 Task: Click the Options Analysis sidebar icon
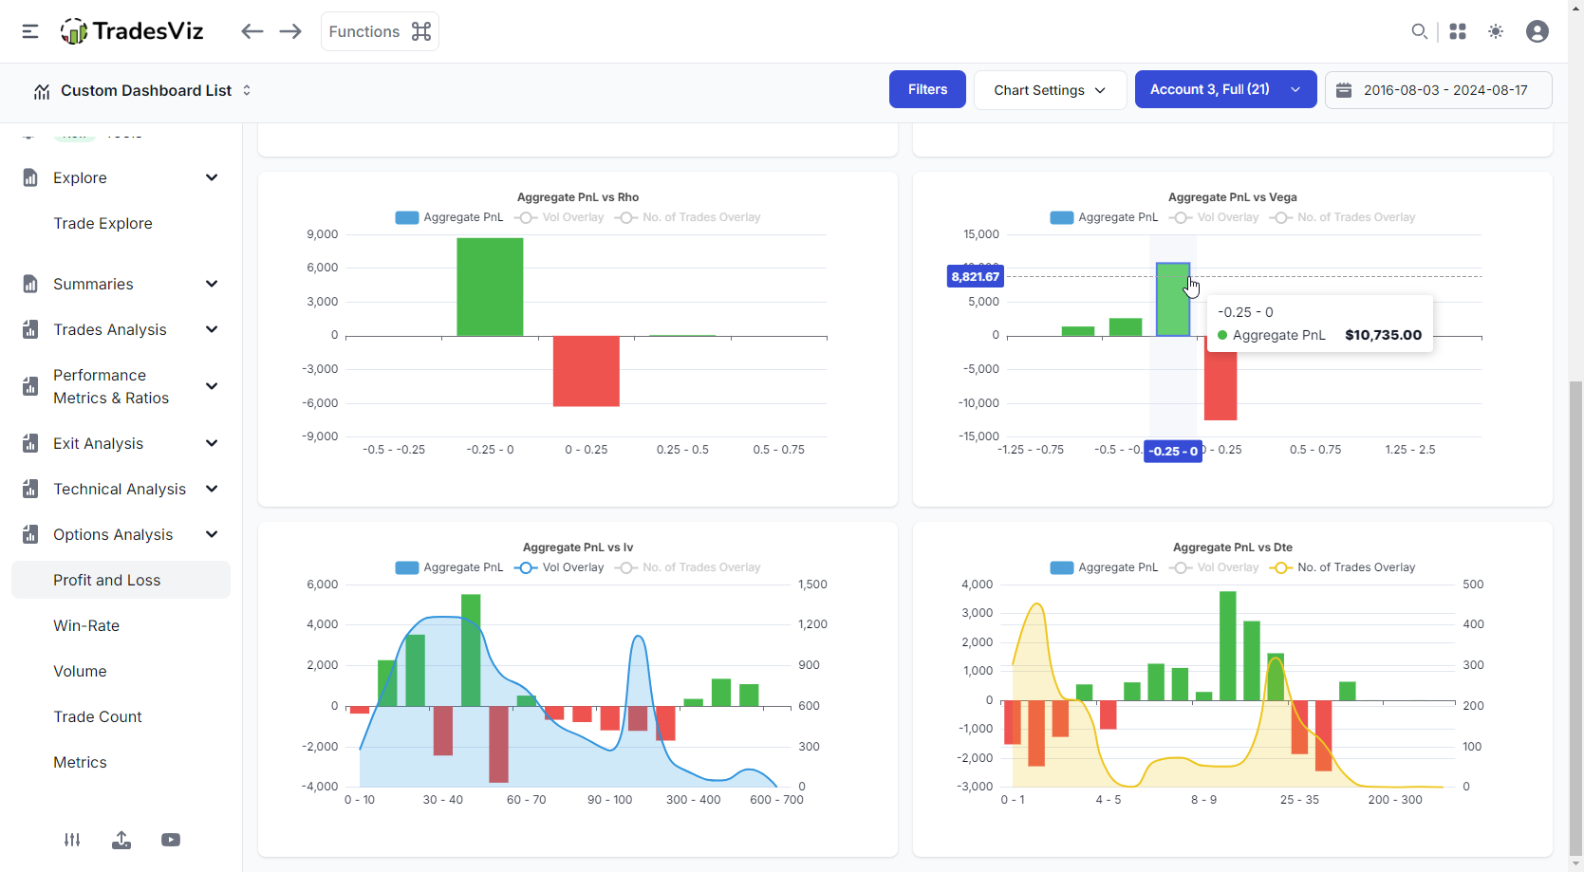(30, 534)
